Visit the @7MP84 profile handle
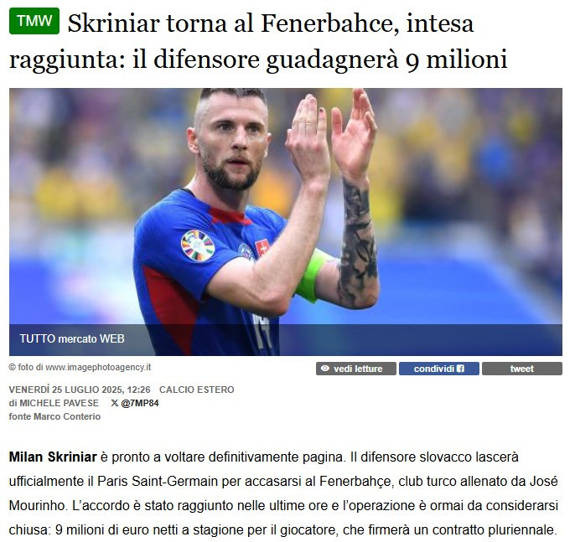The image size is (575, 542). (140, 403)
